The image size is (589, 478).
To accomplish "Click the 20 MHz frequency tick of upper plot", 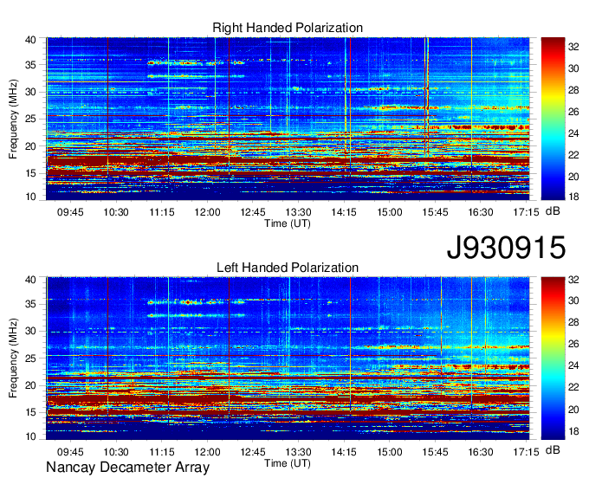I will click(30, 146).
